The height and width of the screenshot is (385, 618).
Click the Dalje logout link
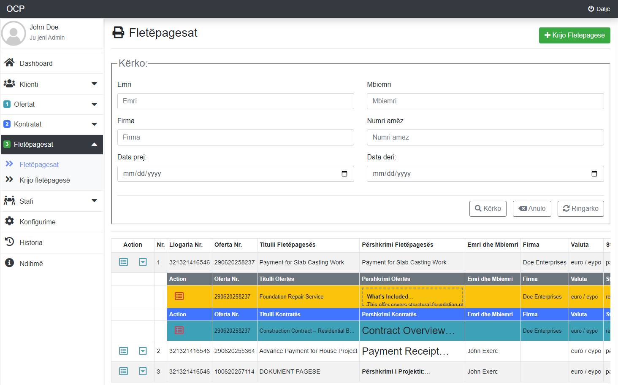click(x=599, y=9)
